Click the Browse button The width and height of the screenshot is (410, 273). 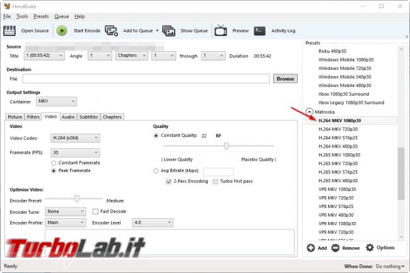tap(285, 79)
